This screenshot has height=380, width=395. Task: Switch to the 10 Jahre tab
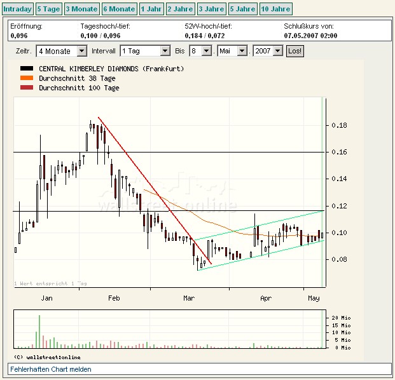(276, 9)
